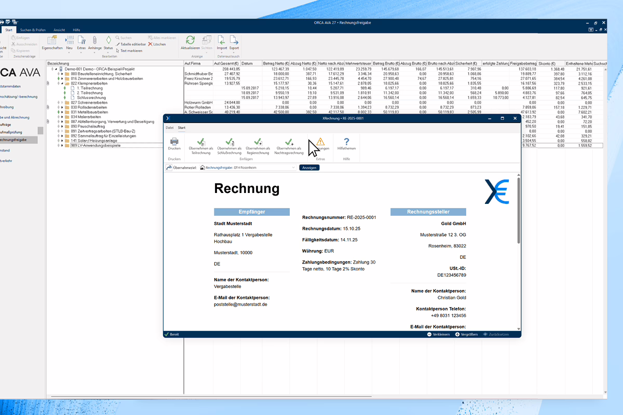This screenshot has width=623, height=415.
Task: Click the warning triangle icon in Extras
Action: pyautogui.click(x=320, y=142)
